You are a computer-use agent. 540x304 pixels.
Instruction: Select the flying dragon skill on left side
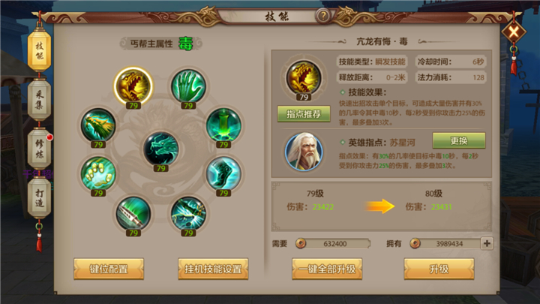click(x=98, y=125)
